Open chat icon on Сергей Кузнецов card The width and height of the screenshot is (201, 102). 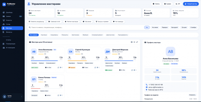pyautogui.click(x=97, y=67)
